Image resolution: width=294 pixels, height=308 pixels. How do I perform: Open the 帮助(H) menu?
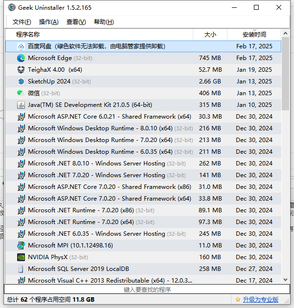104,22
